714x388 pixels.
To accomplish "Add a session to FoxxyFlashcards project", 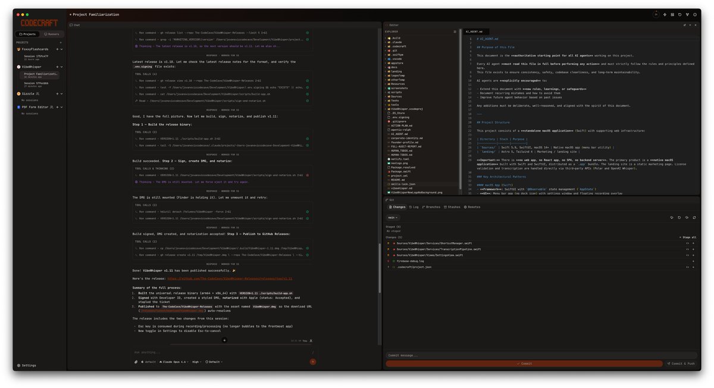I will coord(57,49).
